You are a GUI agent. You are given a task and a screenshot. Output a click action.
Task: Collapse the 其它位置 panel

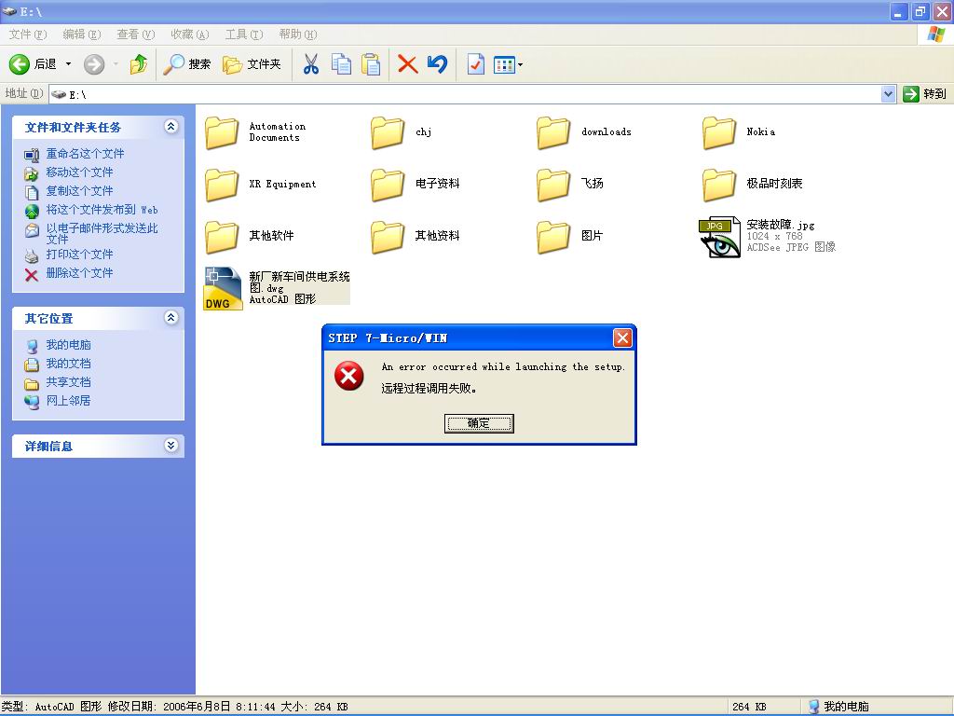pos(170,318)
